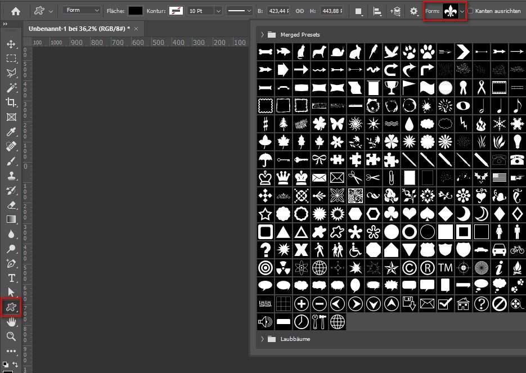526x373 pixels.
Task: Choose the radioactive symbol shape
Action: click(284, 268)
